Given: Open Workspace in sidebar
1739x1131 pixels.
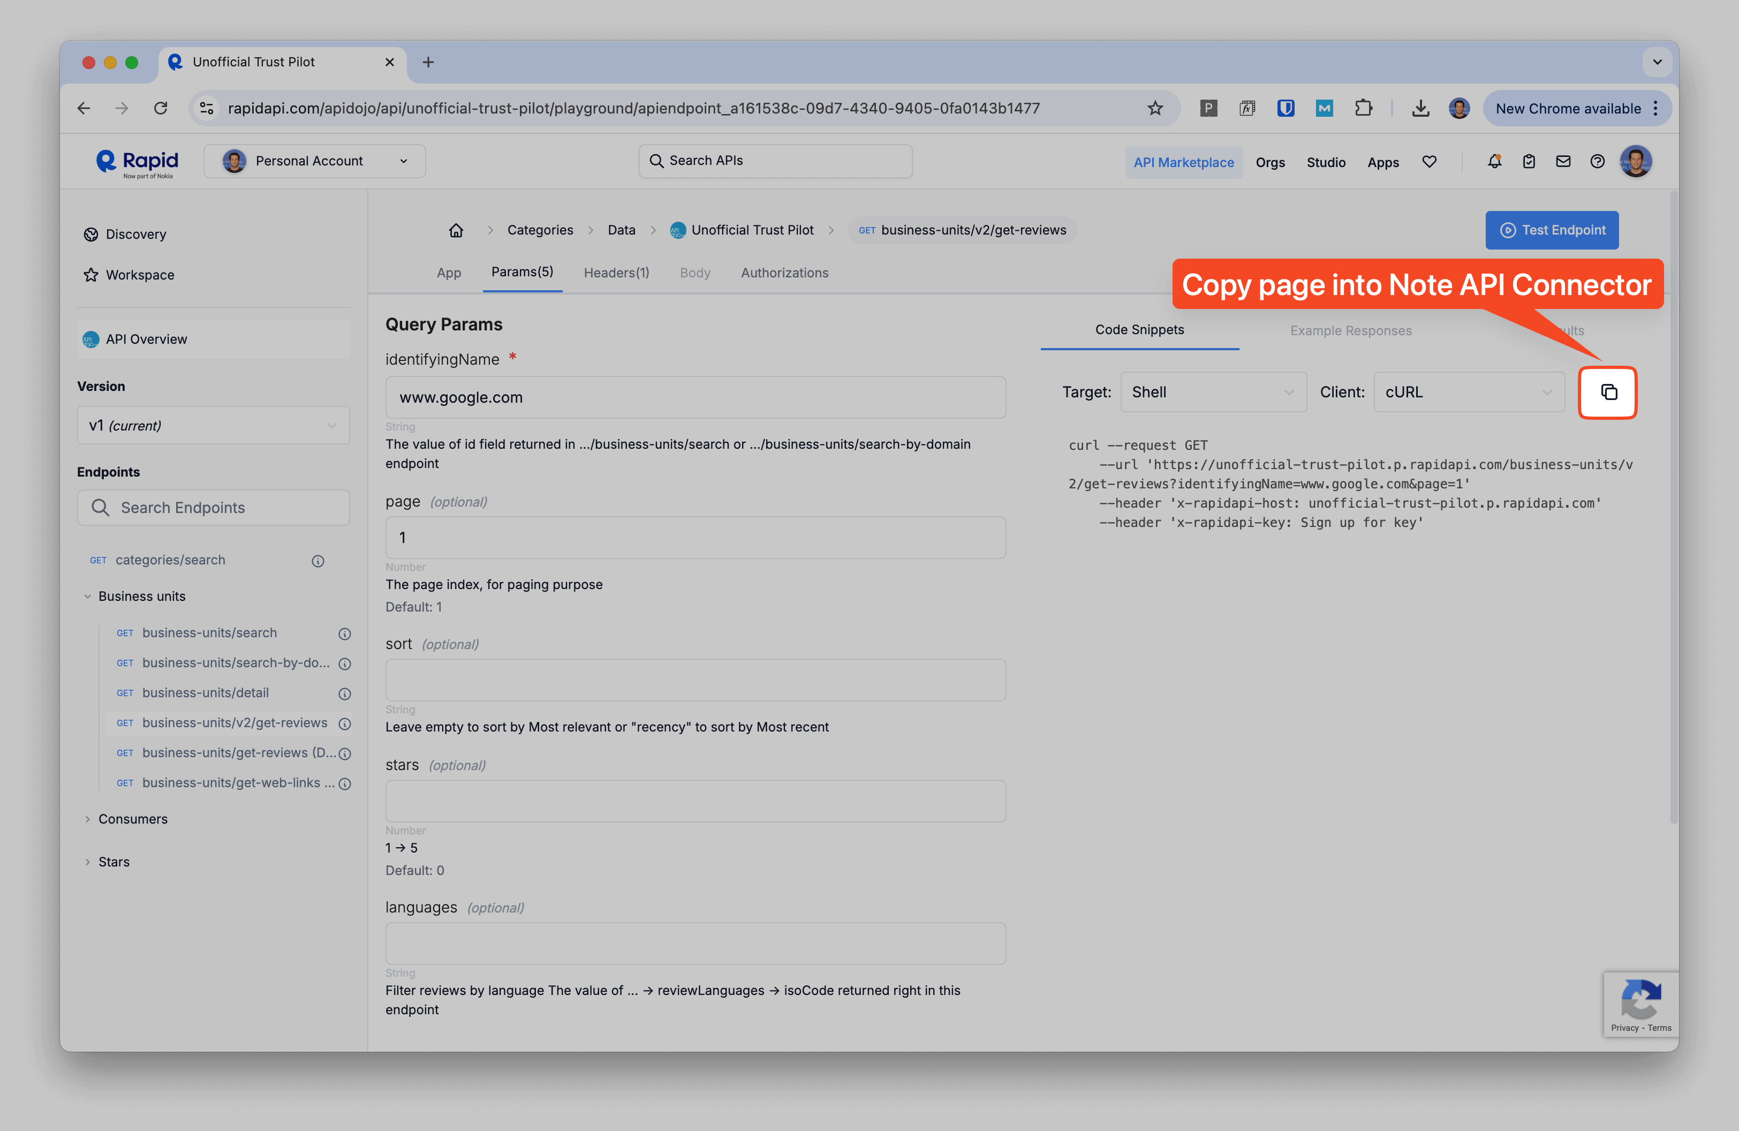Looking at the screenshot, I should (x=130, y=275).
